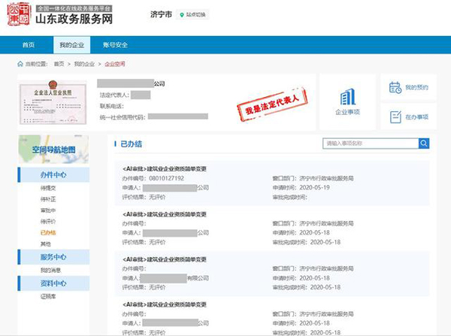Image resolution: width=451 pixels, height=336 pixels.
Task: Expand 资料中心 sidebar section
Action: pyautogui.click(x=53, y=283)
